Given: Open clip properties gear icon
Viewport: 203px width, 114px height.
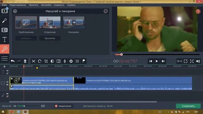Looking at the screenshot, I should [71, 61].
